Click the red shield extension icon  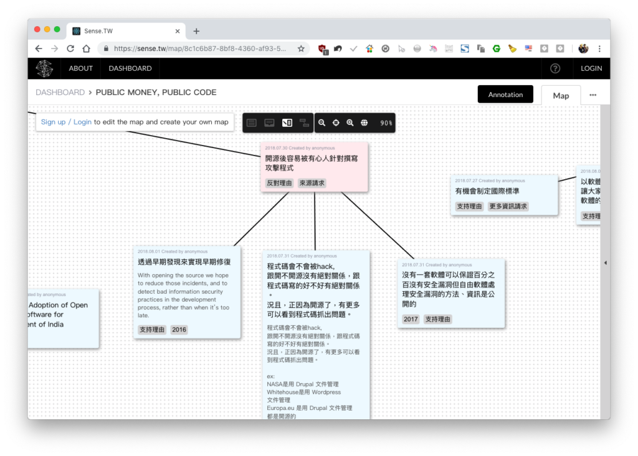[x=323, y=49]
